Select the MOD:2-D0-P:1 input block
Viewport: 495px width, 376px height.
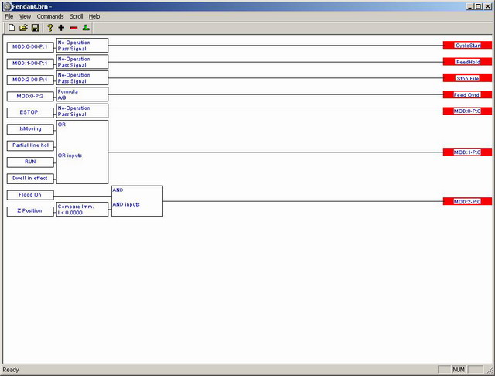(30, 80)
